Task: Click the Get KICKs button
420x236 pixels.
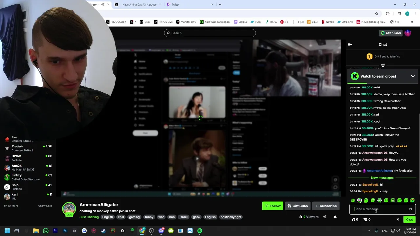Action: pyautogui.click(x=390, y=33)
